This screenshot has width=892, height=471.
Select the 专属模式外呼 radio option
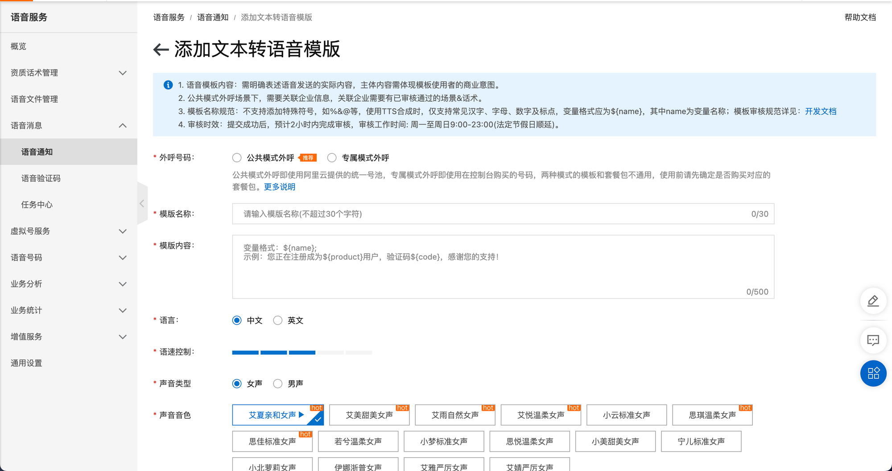(x=332, y=158)
